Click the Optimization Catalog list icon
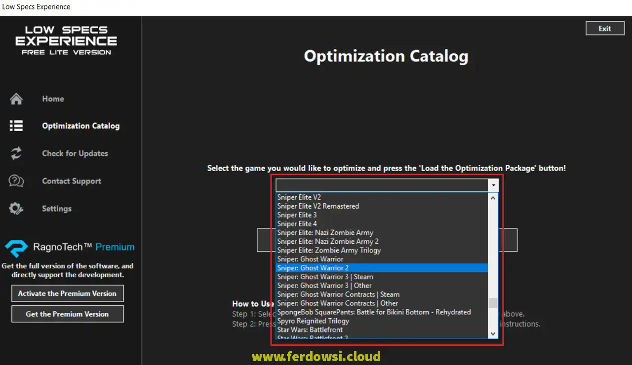632x365 pixels. [16, 126]
